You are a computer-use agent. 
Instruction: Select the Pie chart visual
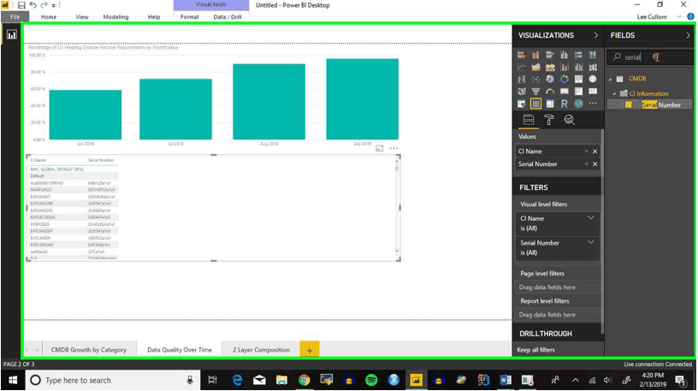click(x=550, y=80)
